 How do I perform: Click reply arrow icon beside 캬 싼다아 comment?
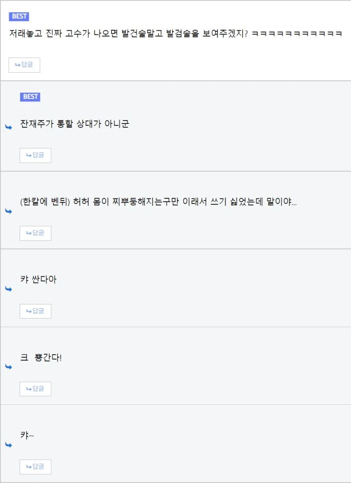pyautogui.click(x=9, y=289)
